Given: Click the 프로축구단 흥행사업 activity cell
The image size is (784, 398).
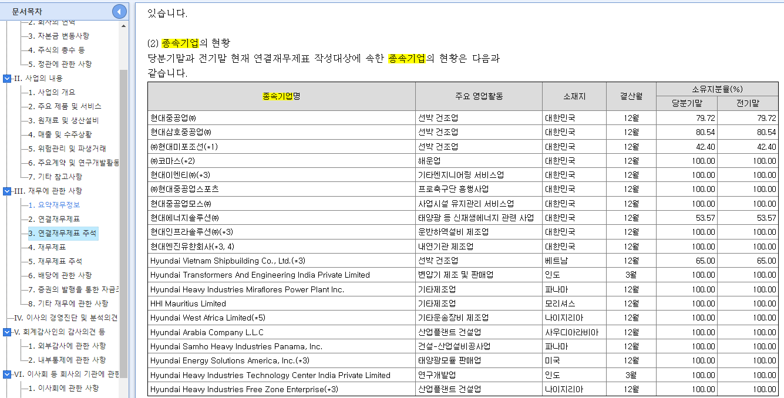Looking at the screenshot, I should tap(479, 189).
